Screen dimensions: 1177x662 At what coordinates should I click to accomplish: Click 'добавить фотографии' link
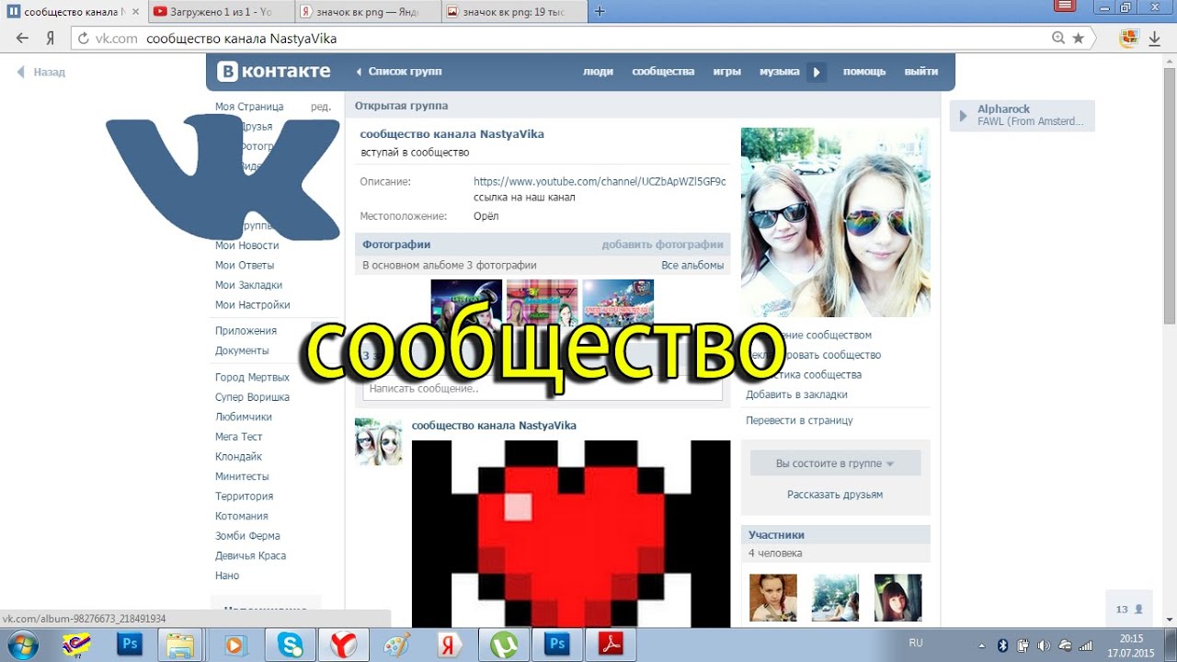point(663,245)
